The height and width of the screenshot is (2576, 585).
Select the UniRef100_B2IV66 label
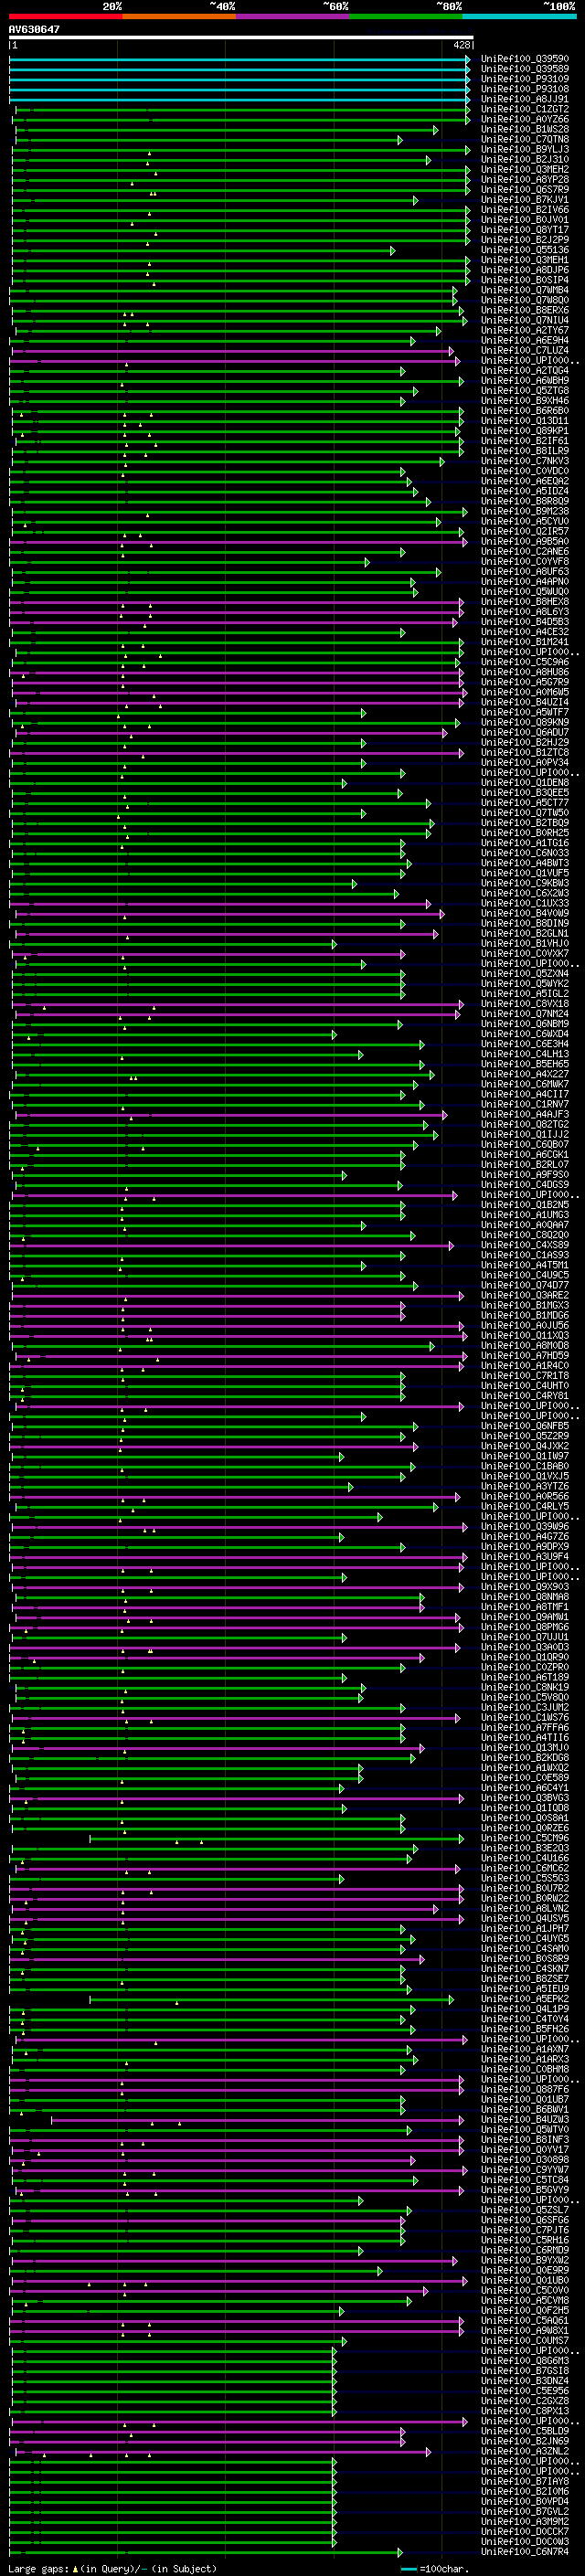coord(525,209)
